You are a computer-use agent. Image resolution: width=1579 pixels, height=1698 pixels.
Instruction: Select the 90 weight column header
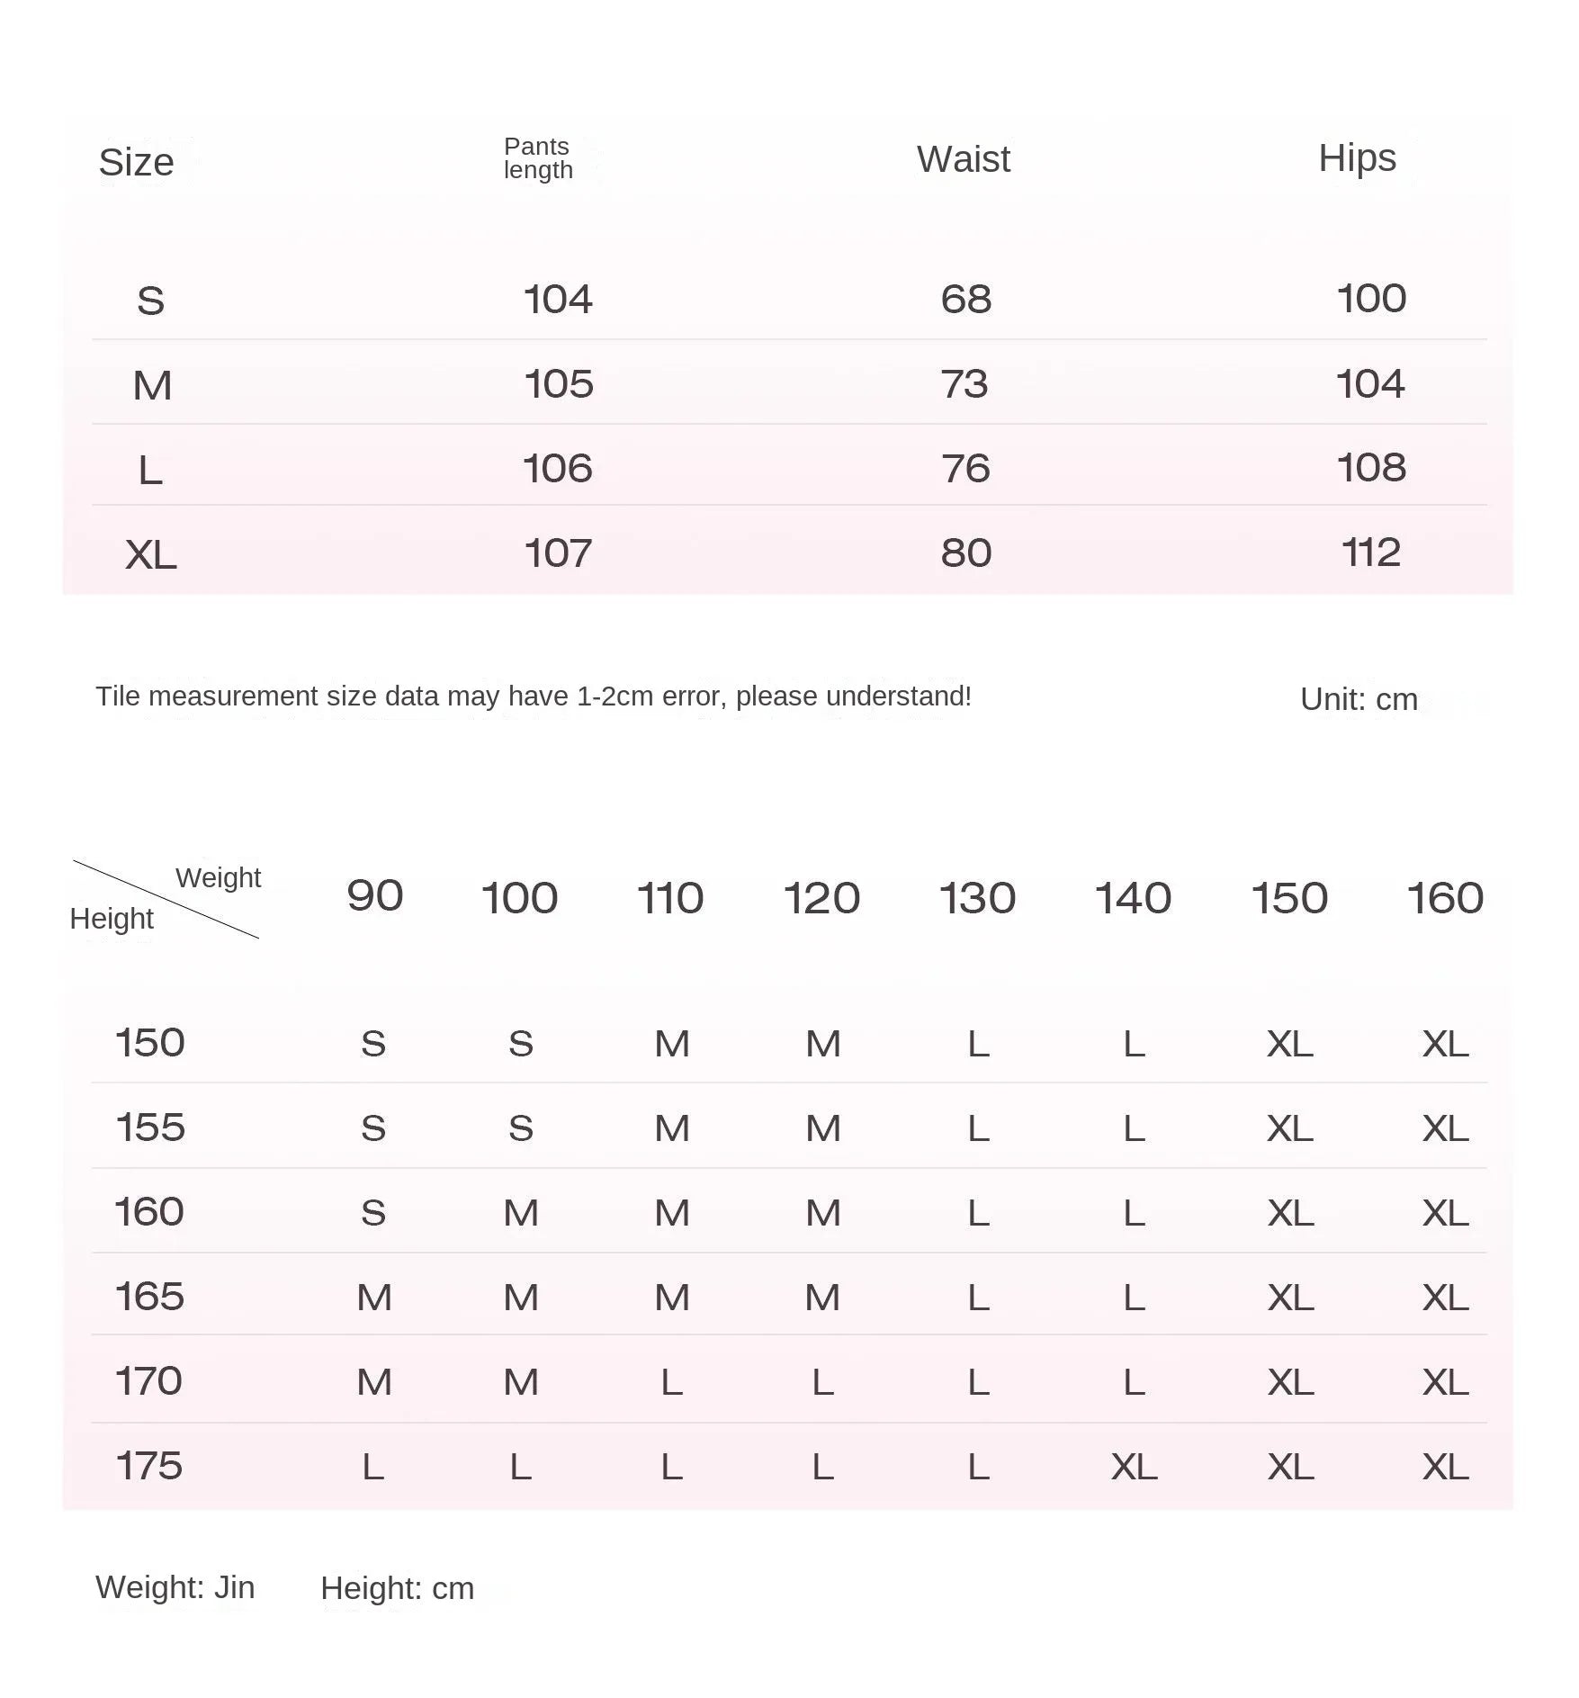tap(374, 896)
